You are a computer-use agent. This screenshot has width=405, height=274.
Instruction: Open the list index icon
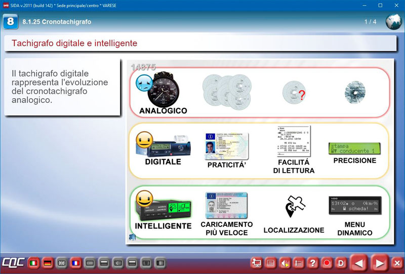pyautogui.click(x=299, y=263)
